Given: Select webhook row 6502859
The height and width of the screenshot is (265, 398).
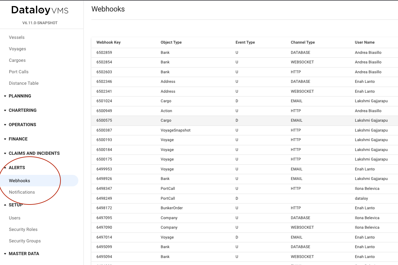Looking at the screenshot, I should (x=104, y=53).
